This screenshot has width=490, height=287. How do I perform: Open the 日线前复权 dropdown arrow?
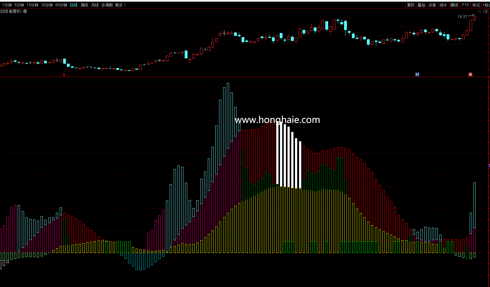click(x=25, y=11)
